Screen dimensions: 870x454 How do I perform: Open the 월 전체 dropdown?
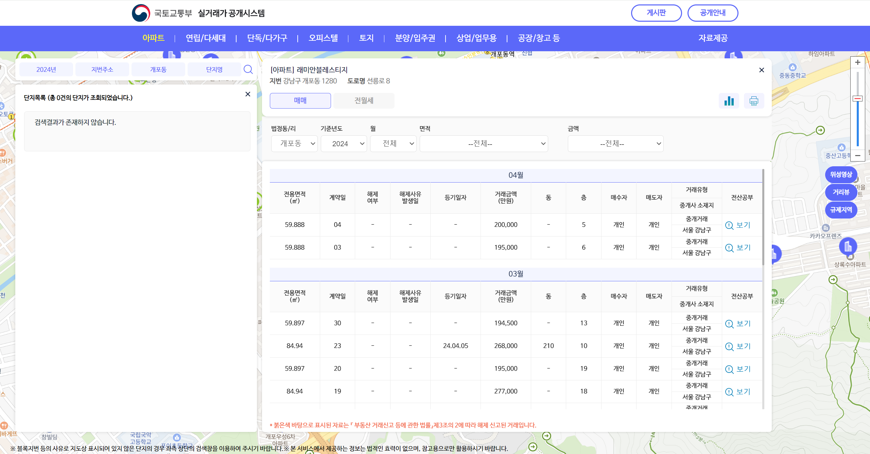[x=393, y=144]
